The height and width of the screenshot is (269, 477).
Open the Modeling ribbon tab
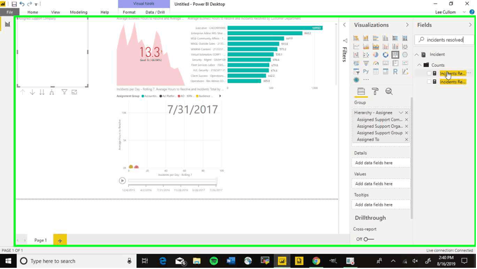click(78, 12)
